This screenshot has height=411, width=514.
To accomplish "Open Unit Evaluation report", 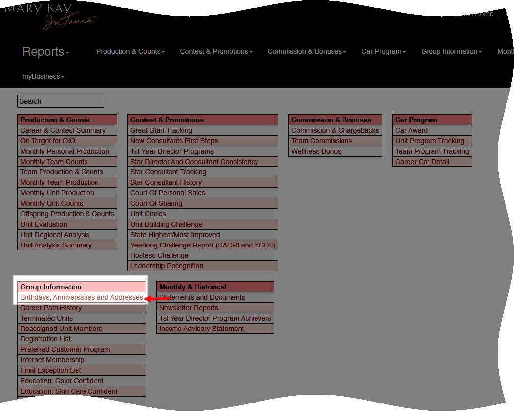I will (x=67, y=225).
